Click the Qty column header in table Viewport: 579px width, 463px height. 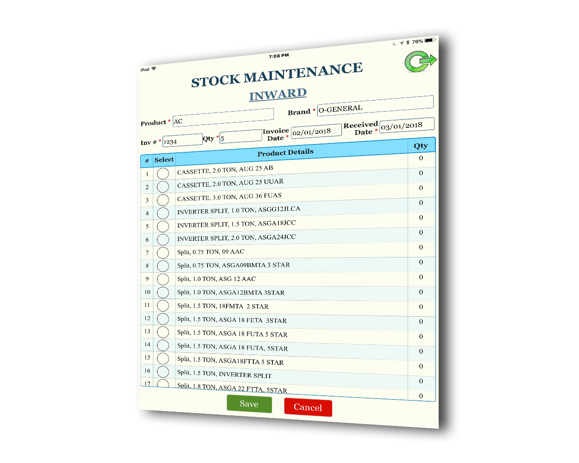[x=421, y=146]
